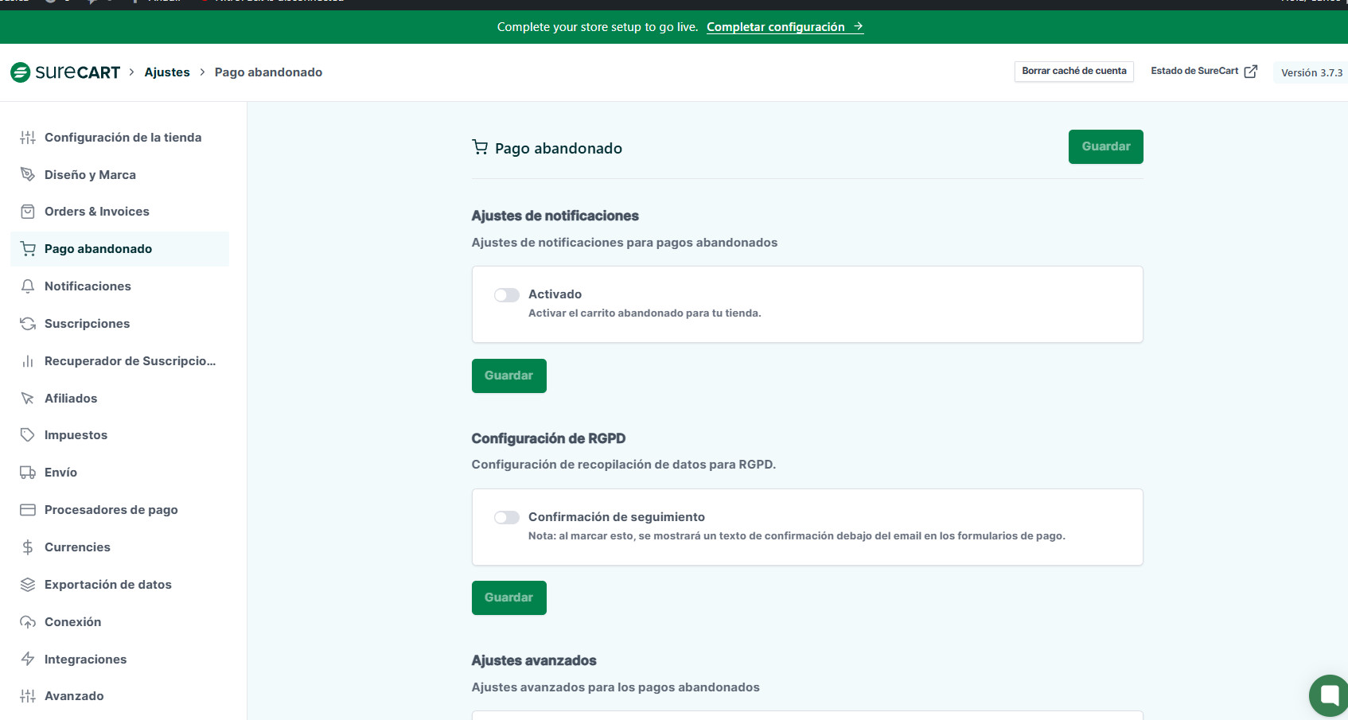Open Impuestos settings page
Viewport: 1348px width, 720px height.
[x=76, y=435]
